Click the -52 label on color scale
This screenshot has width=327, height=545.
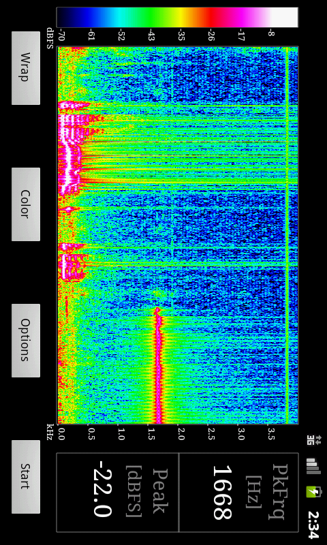pos(121,36)
